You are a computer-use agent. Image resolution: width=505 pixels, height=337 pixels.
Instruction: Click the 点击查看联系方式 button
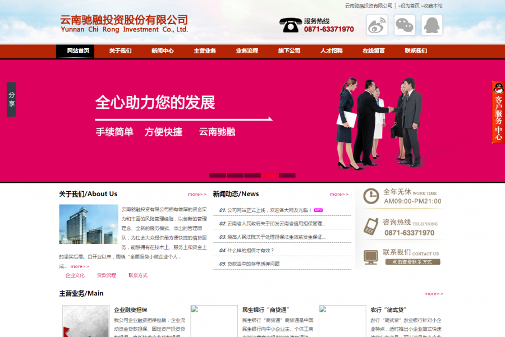(x=413, y=261)
